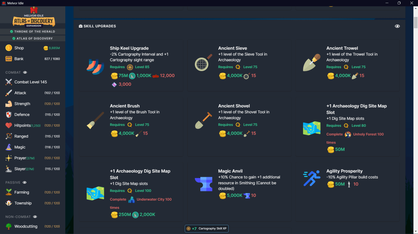Screen dimensions: 418x234
Task: Collapse the Non-Combat section
Action: [x=35, y=217]
